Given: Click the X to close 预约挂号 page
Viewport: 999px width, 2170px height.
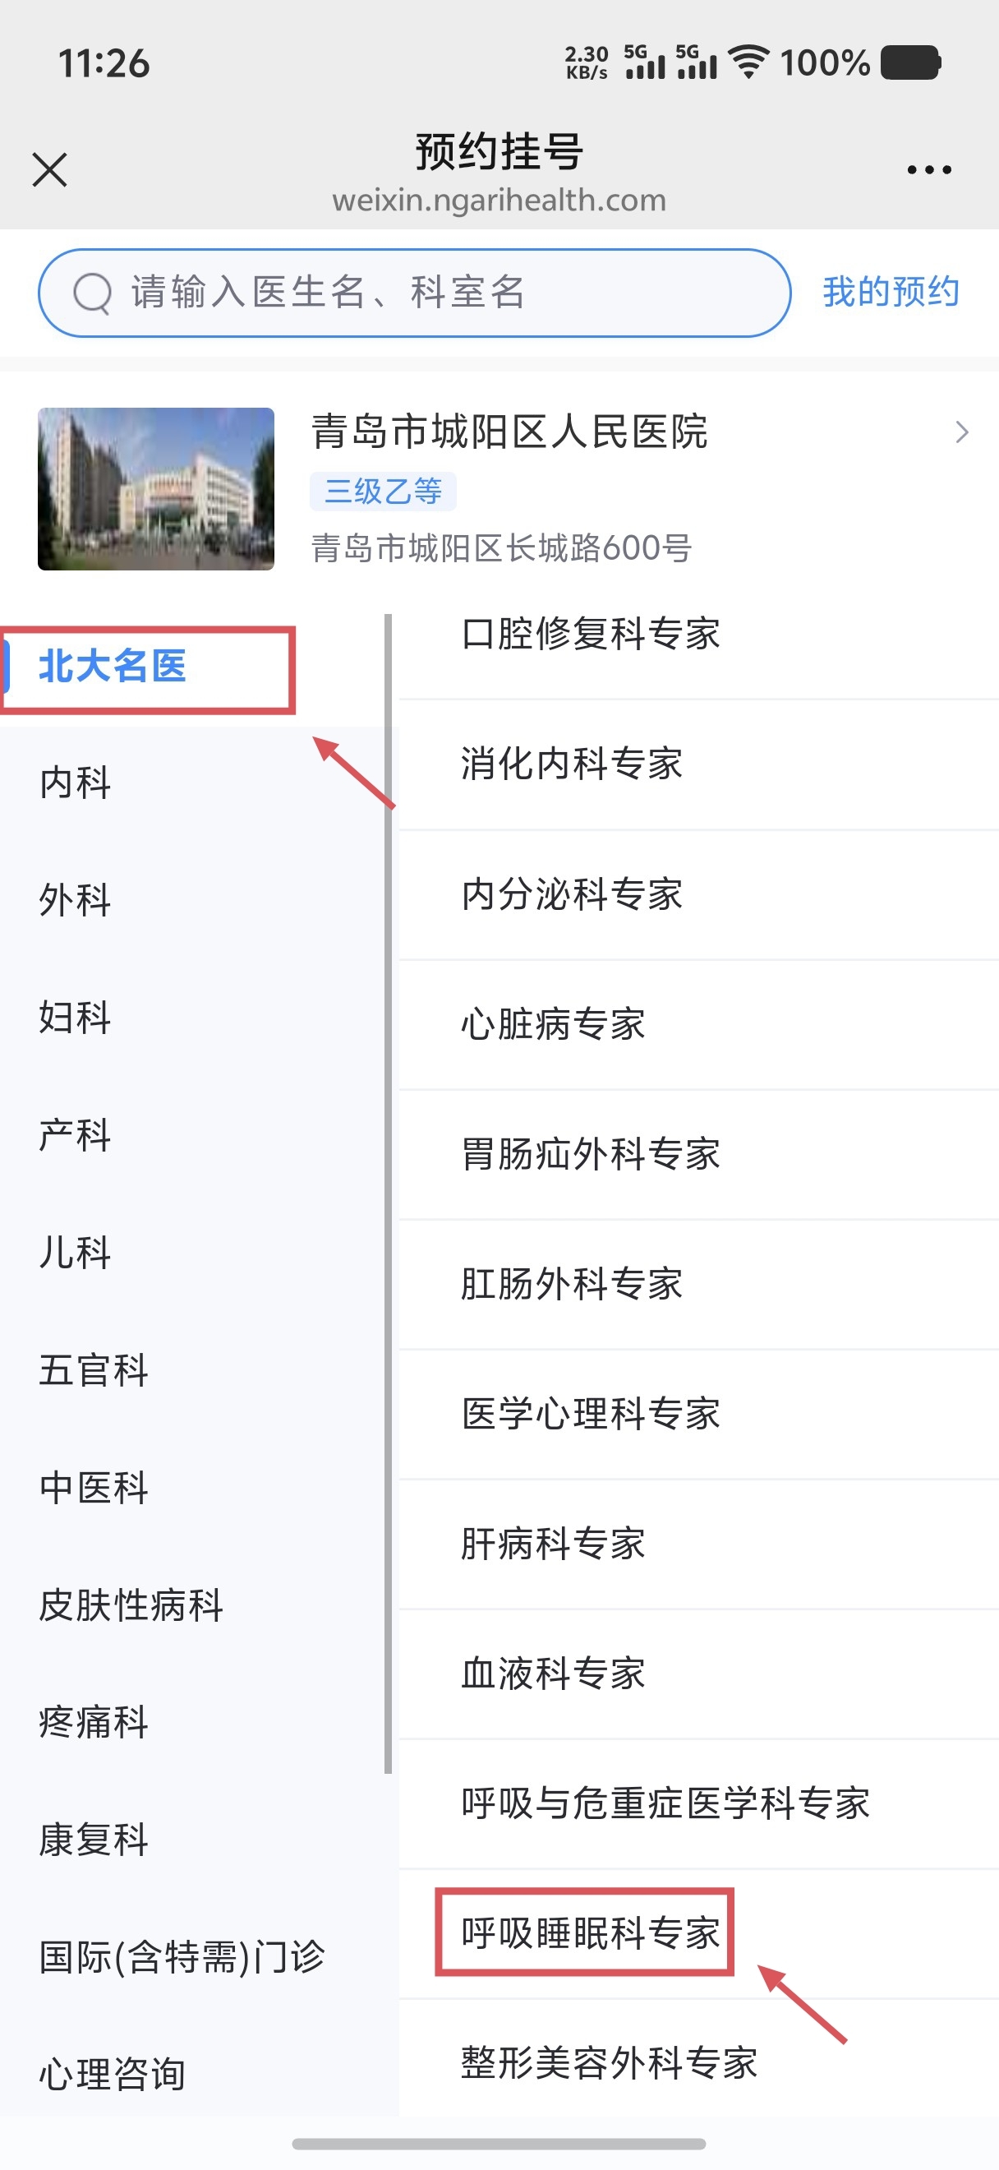Looking at the screenshot, I should coord(48,169).
